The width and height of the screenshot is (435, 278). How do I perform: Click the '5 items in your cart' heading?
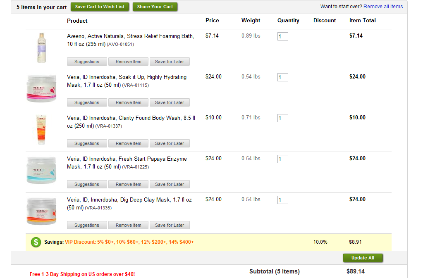[x=41, y=7]
